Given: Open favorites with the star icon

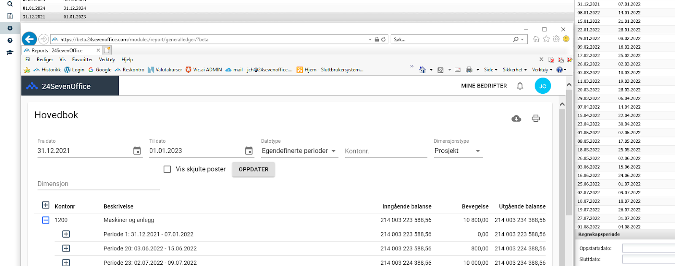Looking at the screenshot, I should (x=546, y=39).
